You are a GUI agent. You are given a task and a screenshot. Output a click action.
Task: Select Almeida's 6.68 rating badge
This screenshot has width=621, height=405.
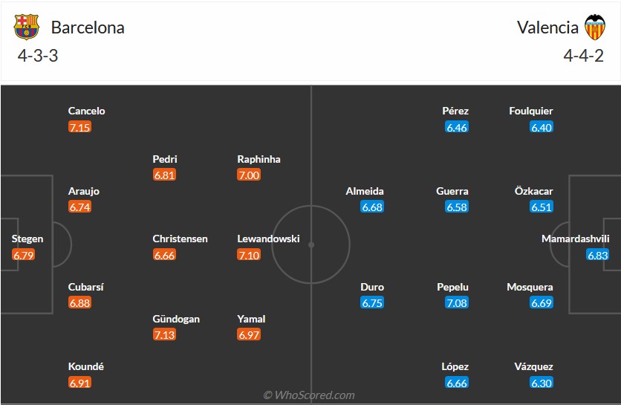[372, 207]
